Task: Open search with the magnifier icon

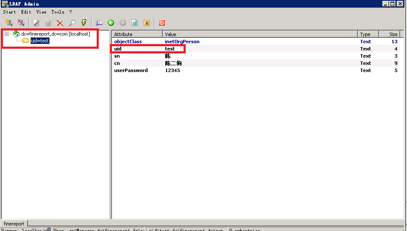Action: pyautogui.click(x=72, y=23)
